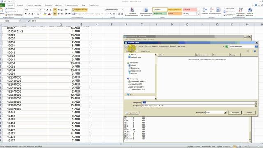The height and width of the screenshot is (148, 263).
Task: Click the Insert cells (Вставить) icon
Action: (x=205, y=10)
